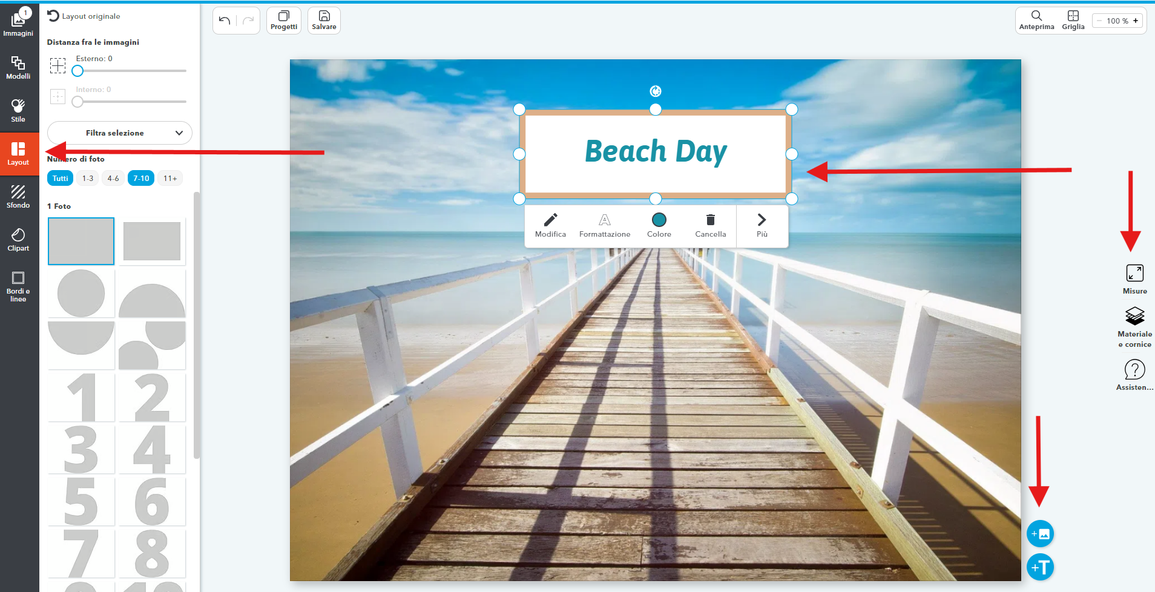Toggle the Griglia grid display
This screenshot has height=592, width=1155.
pos(1073,20)
